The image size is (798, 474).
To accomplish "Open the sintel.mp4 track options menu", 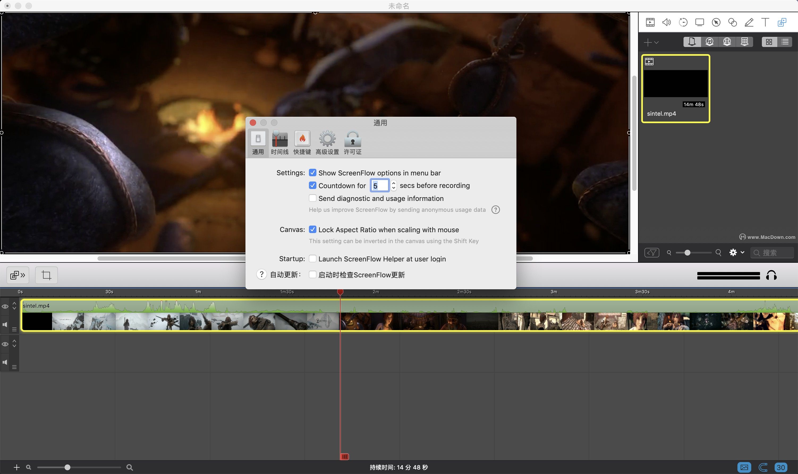I will click(14, 329).
